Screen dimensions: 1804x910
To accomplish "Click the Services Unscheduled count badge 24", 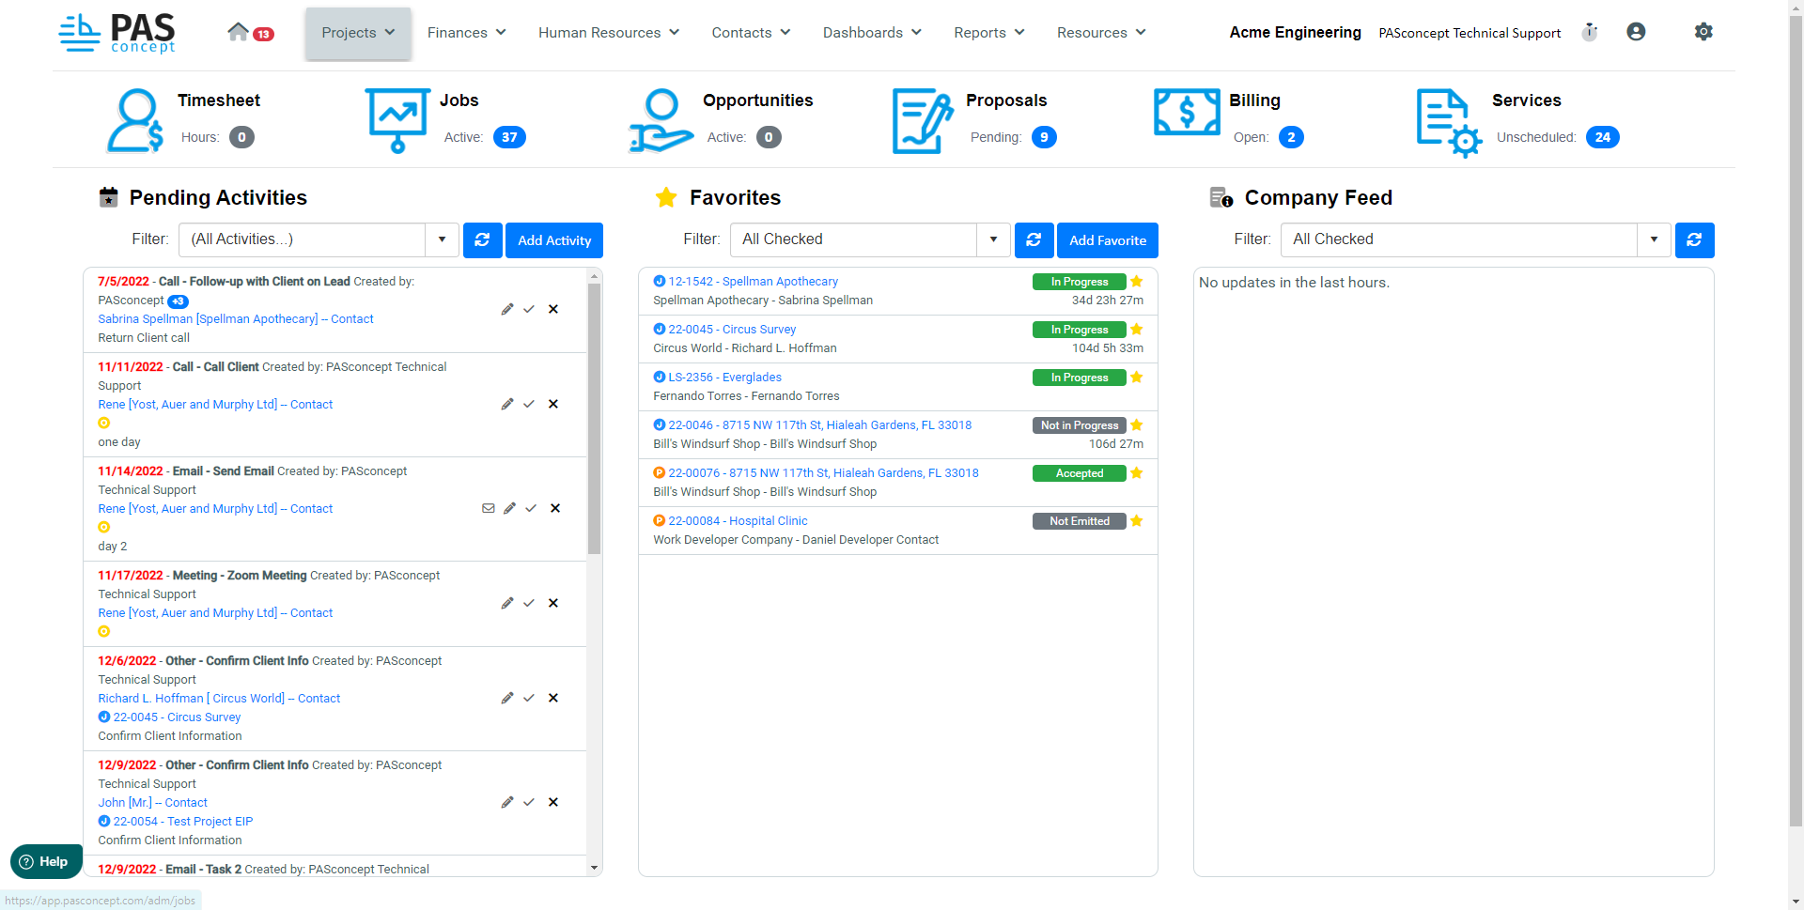I will 1603,137.
